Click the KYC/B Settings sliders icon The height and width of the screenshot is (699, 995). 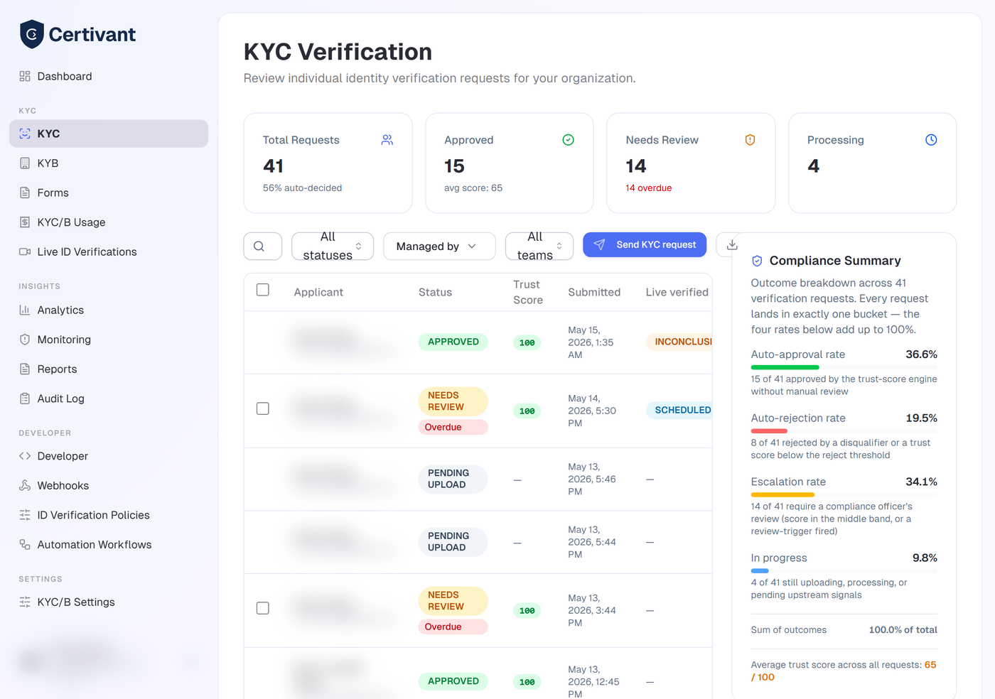pos(25,602)
